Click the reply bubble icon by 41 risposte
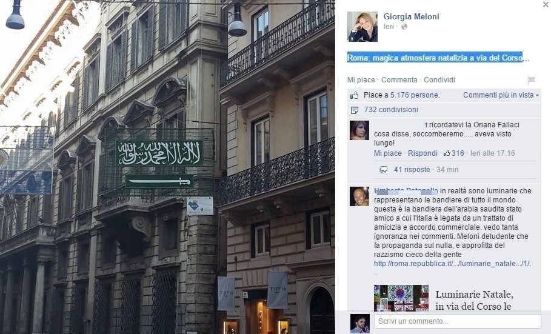This screenshot has height=334, width=551. click(x=383, y=170)
